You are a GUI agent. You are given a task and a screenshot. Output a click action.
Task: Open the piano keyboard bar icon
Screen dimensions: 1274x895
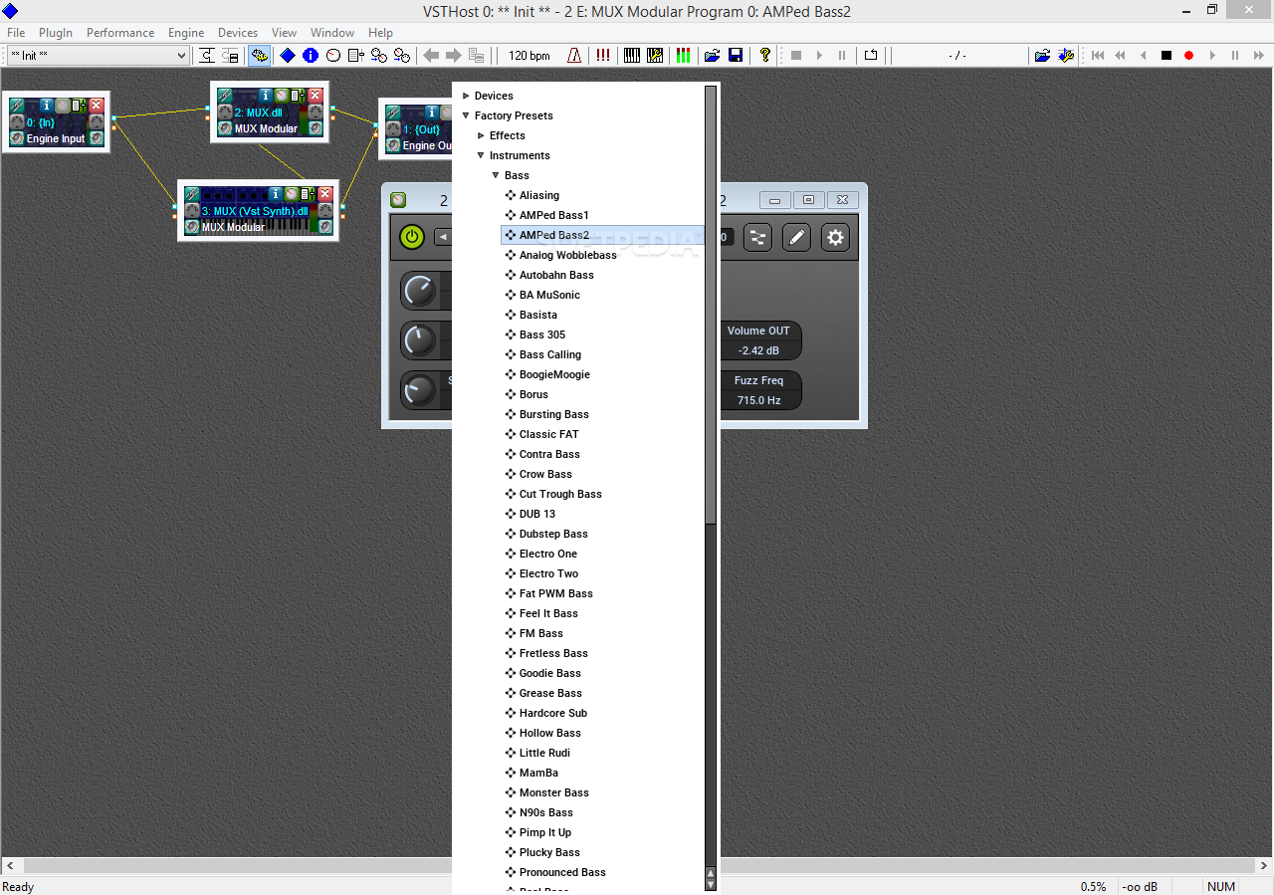tap(632, 56)
